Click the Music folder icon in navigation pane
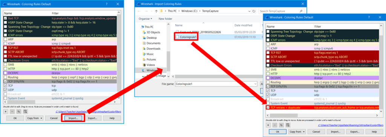This screenshot has width=386, height=137. [144, 54]
